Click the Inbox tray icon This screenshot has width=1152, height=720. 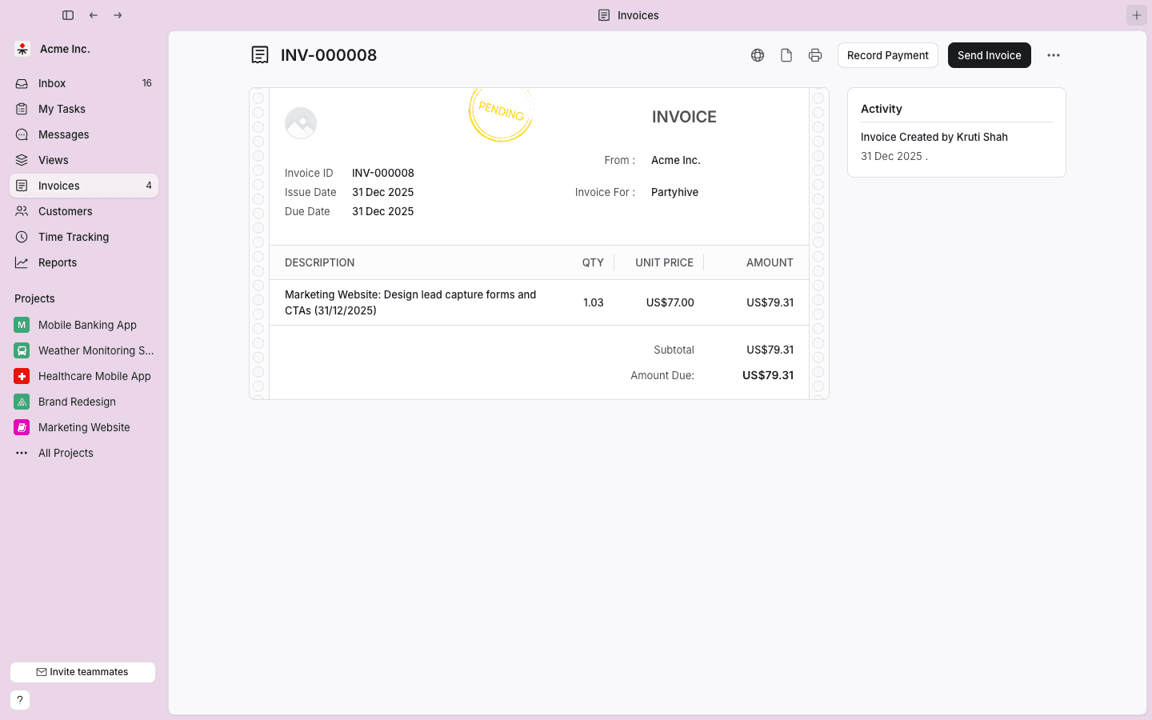coord(22,83)
